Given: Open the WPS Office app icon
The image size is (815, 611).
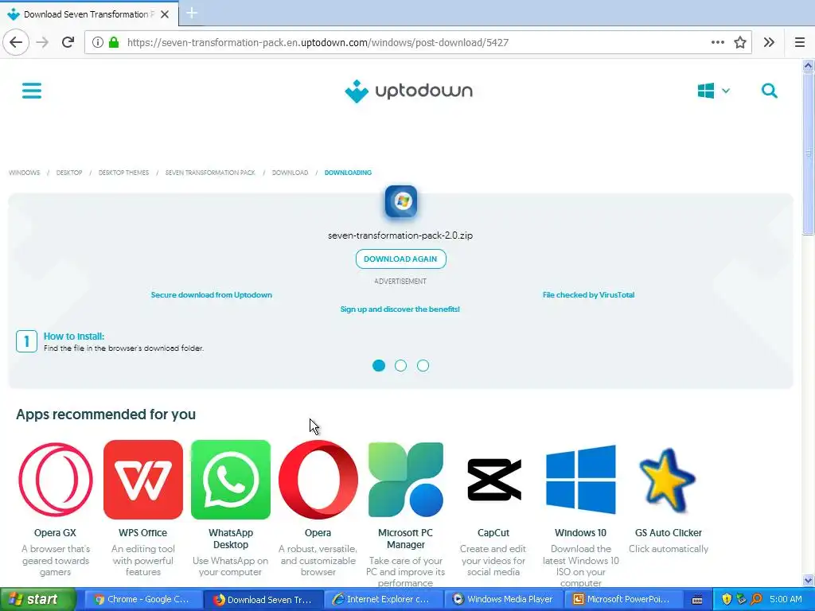Looking at the screenshot, I should pos(143,480).
